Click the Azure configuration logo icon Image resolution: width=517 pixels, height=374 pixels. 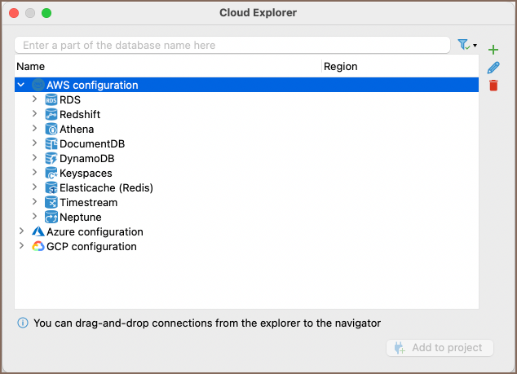[x=38, y=231]
